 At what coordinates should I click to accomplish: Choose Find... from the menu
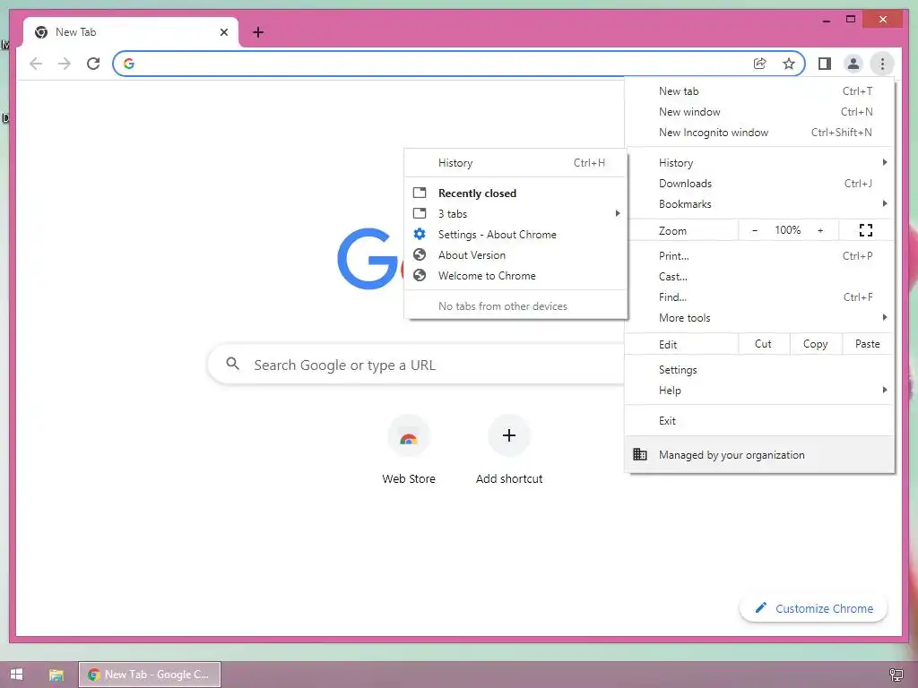[759, 297]
